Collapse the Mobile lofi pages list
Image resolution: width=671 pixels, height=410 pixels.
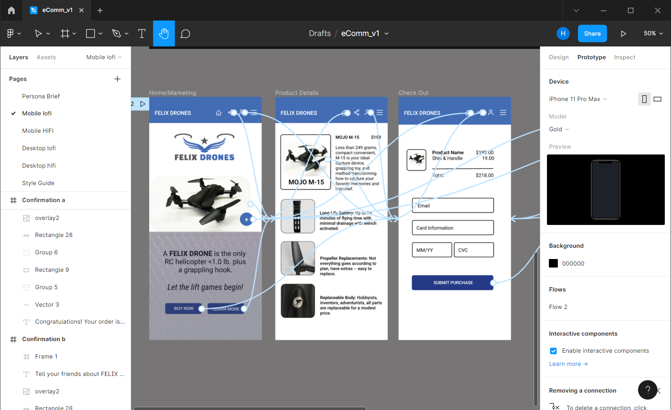[104, 57]
